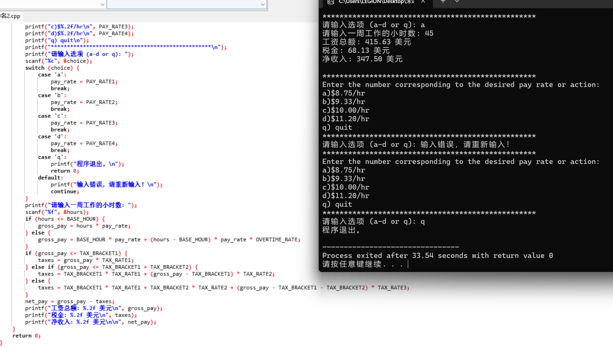
Task: Click the 'Process exited after 33.54 seconds' line
Action: (437, 256)
